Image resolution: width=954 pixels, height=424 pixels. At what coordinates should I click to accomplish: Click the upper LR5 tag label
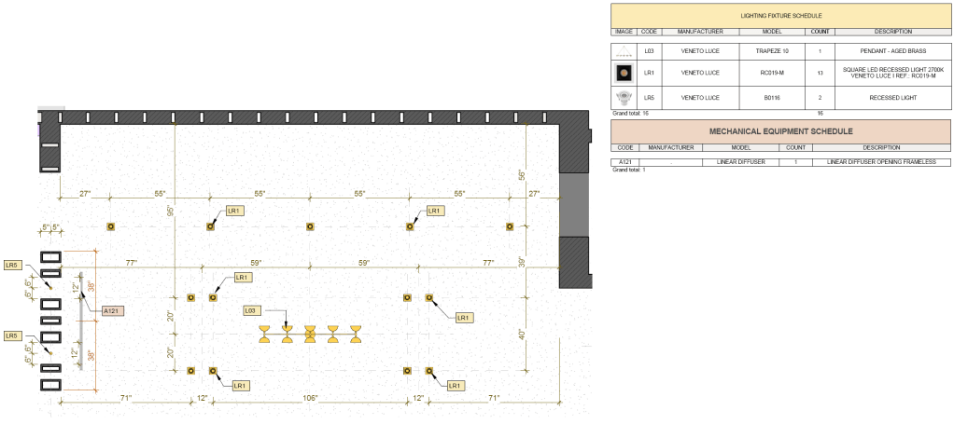coord(12,264)
